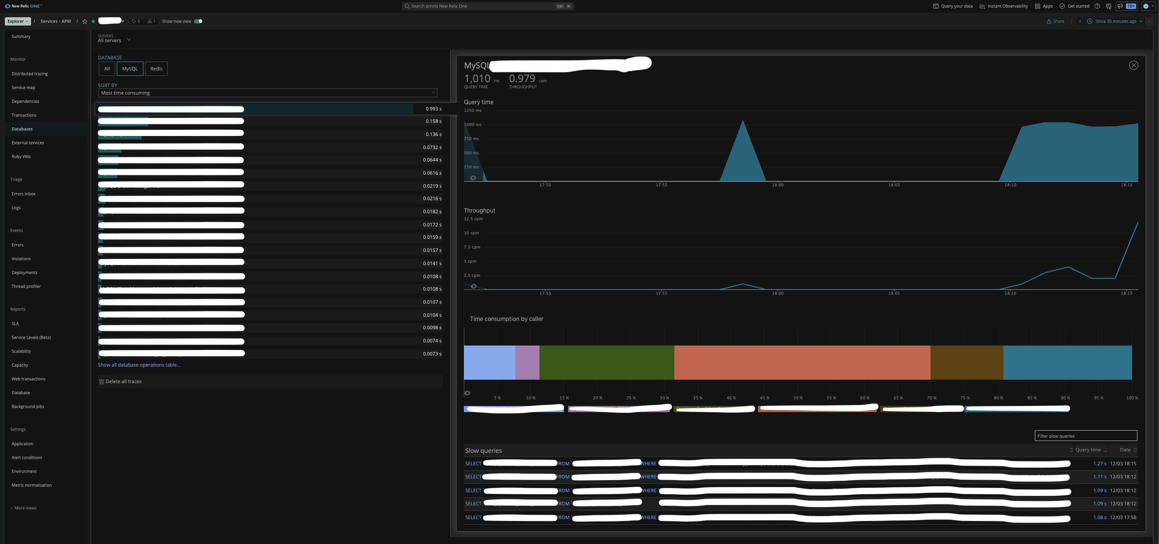Click the related entities icon showing 1
Viewport: 1159px width, 544px height.
pyautogui.click(x=149, y=21)
